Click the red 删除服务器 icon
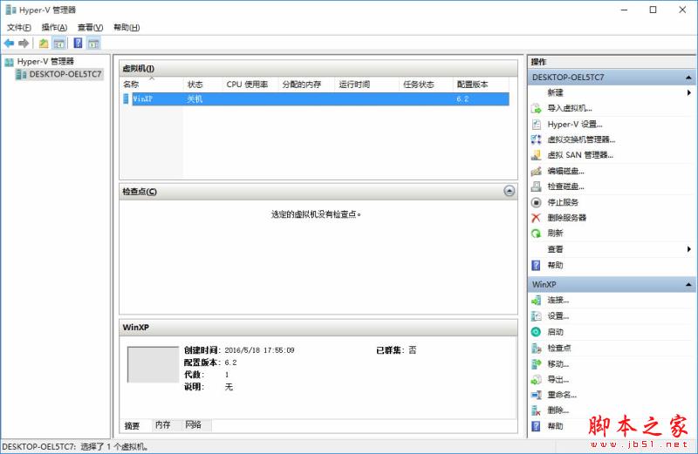698x454 pixels. point(536,218)
